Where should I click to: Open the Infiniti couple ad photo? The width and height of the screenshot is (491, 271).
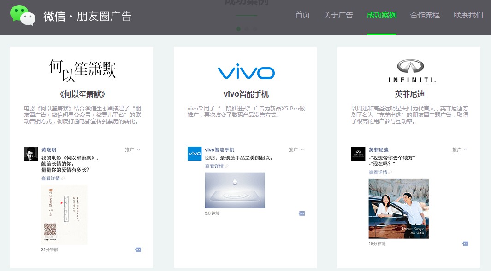398,208
